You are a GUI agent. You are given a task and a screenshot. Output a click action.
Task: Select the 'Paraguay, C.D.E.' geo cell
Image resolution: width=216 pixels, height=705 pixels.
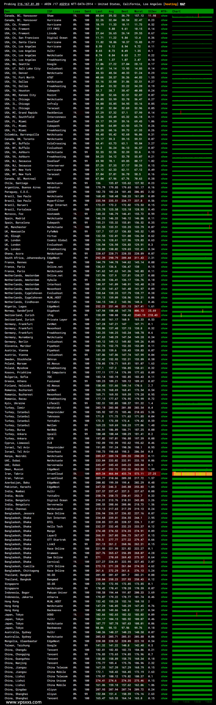[17, 192]
